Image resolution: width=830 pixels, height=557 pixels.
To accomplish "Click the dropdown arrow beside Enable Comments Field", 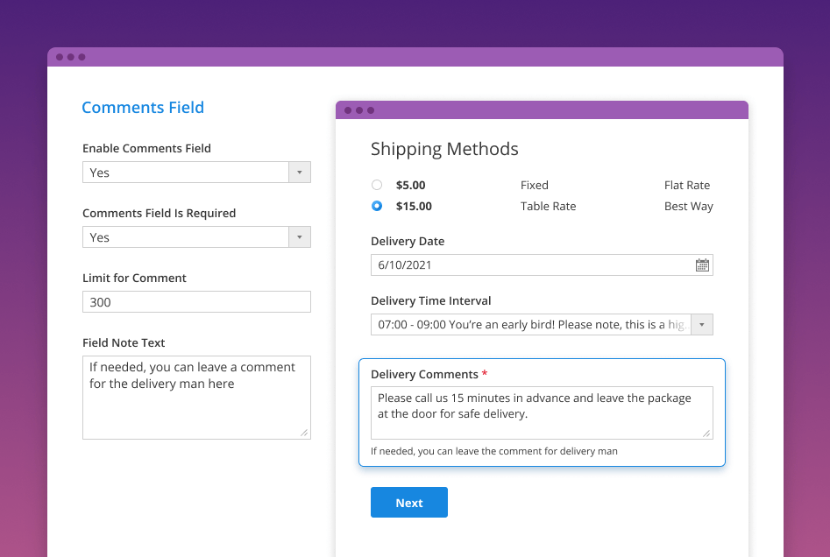I will click(300, 172).
